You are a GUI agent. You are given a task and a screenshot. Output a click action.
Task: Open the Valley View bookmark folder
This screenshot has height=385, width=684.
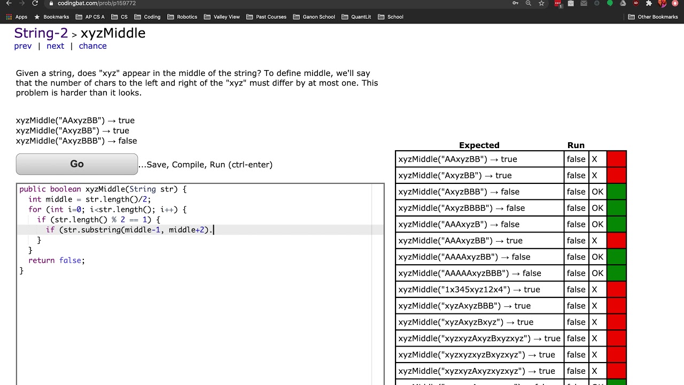222,17
